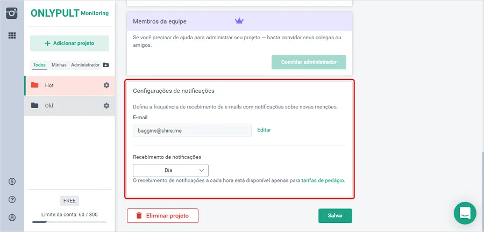Click the Adicionar projeto button
484x232 pixels.
click(69, 44)
